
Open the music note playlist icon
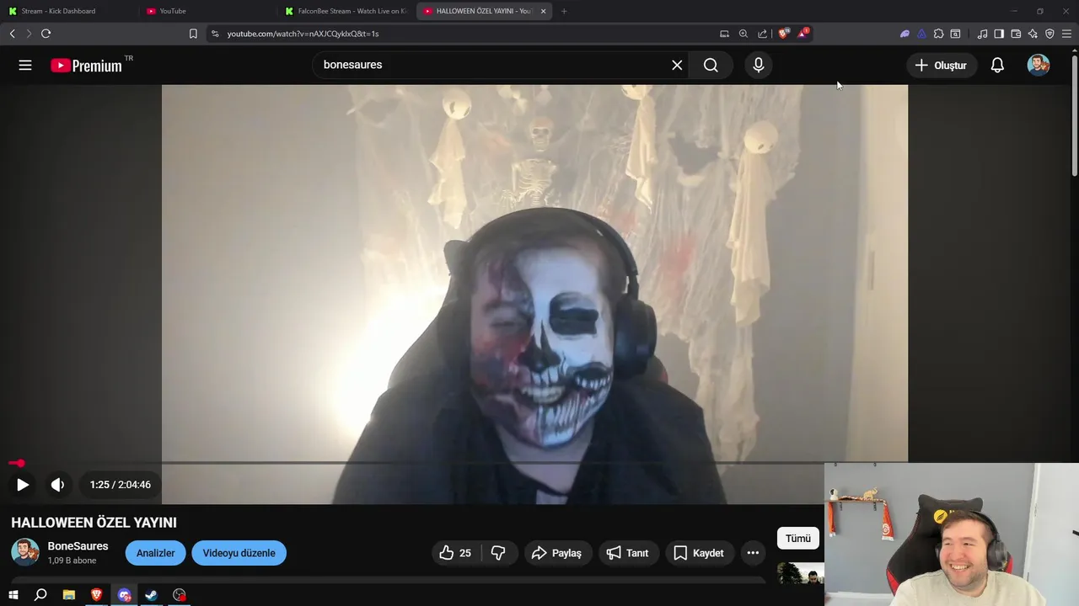click(982, 34)
